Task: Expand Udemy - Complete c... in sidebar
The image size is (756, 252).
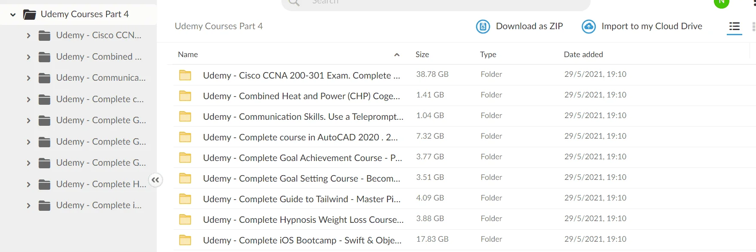Action: pyautogui.click(x=28, y=99)
